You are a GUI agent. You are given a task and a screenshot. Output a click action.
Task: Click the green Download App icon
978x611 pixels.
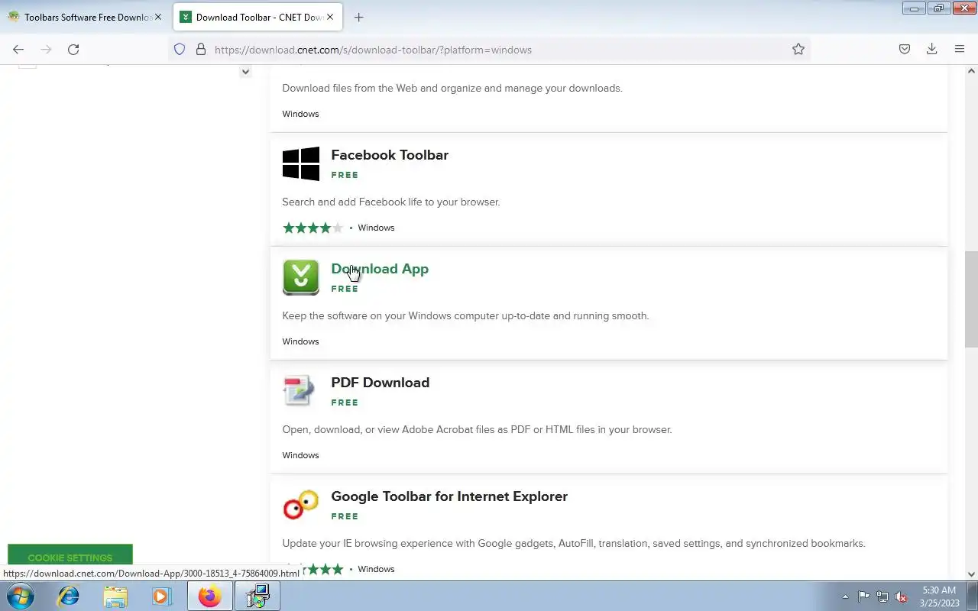(301, 277)
